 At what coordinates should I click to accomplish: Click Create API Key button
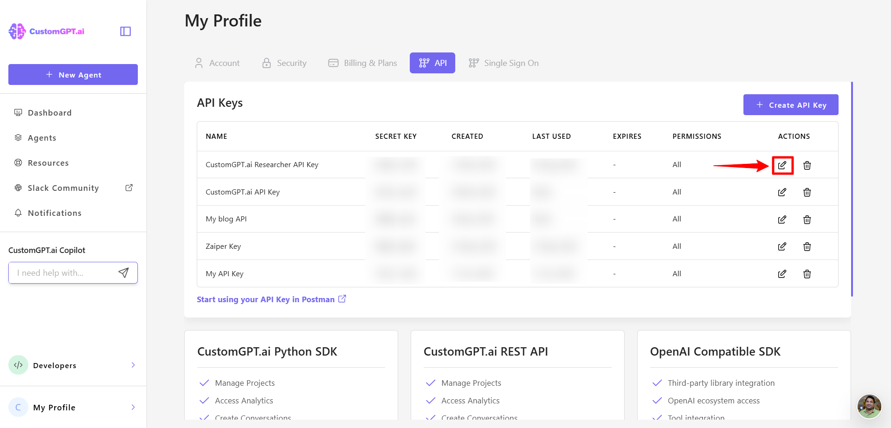(x=791, y=105)
